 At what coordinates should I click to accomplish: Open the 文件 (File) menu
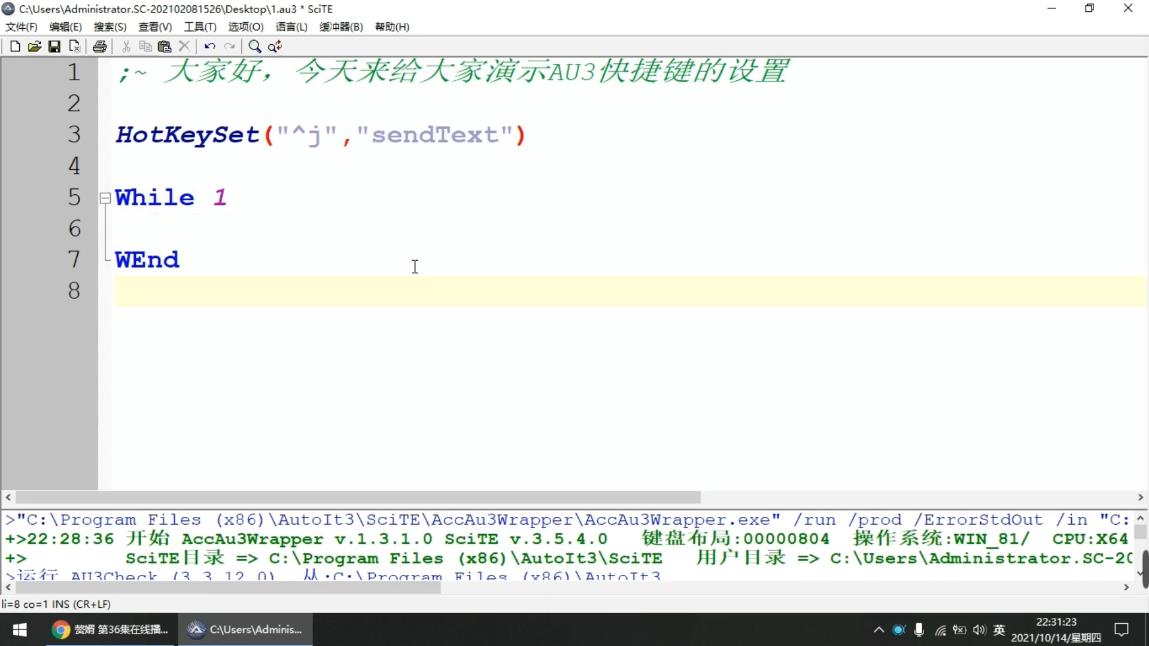[x=22, y=27]
